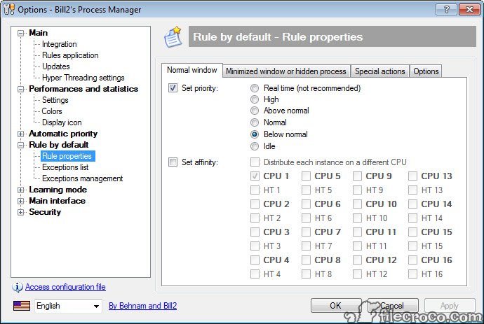Choose Normal priority radio button
This screenshot has width=484, height=324.
pyautogui.click(x=255, y=122)
